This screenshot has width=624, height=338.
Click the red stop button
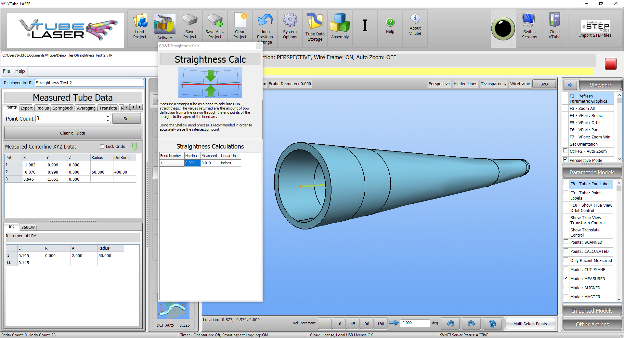(610, 64)
